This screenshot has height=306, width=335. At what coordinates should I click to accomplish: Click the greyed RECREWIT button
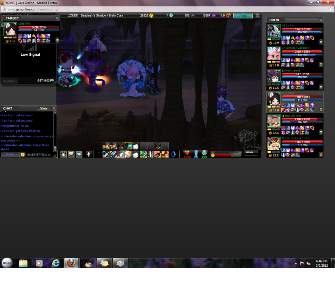(9, 81)
